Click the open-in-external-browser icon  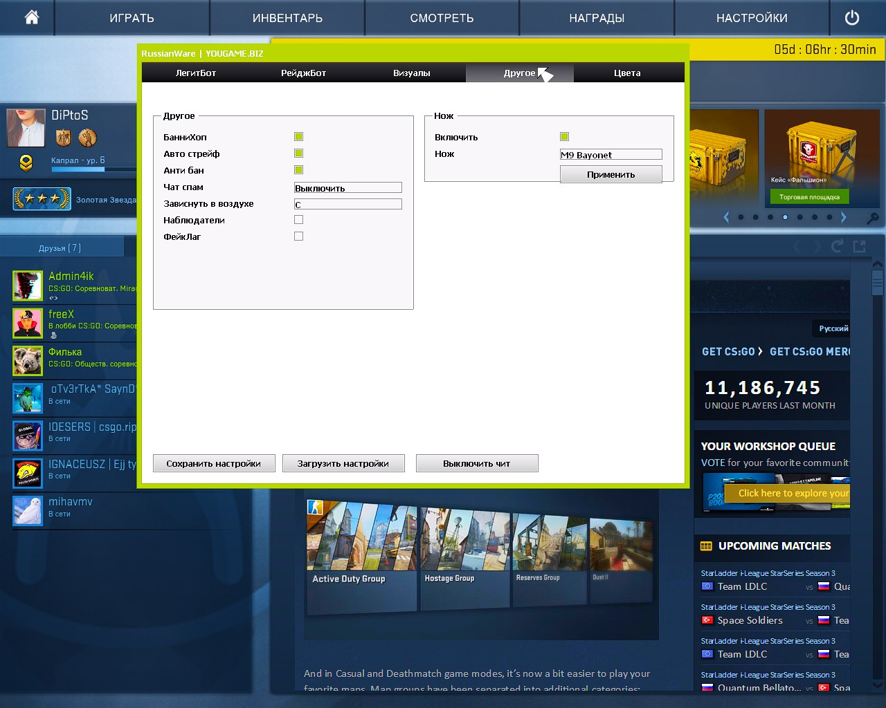pyautogui.click(x=860, y=246)
